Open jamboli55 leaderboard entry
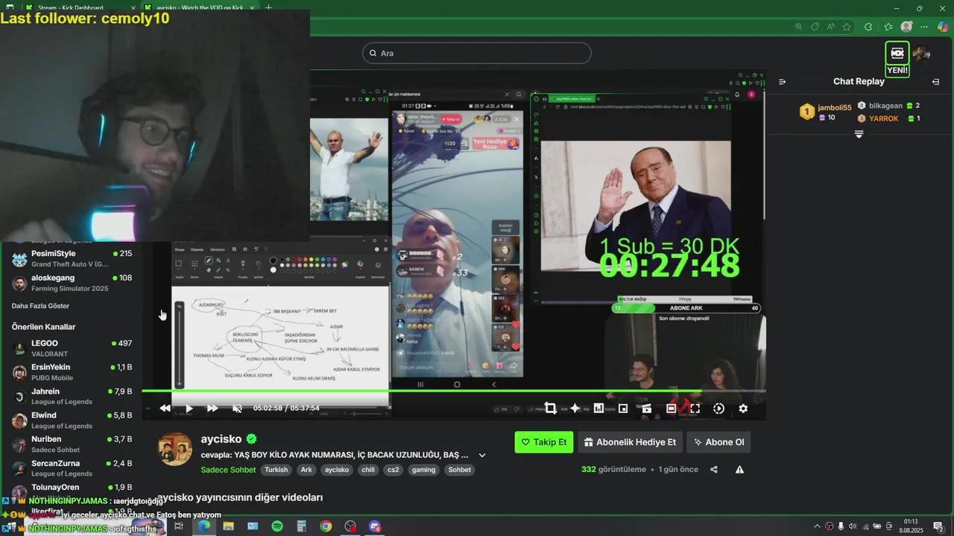 point(826,112)
